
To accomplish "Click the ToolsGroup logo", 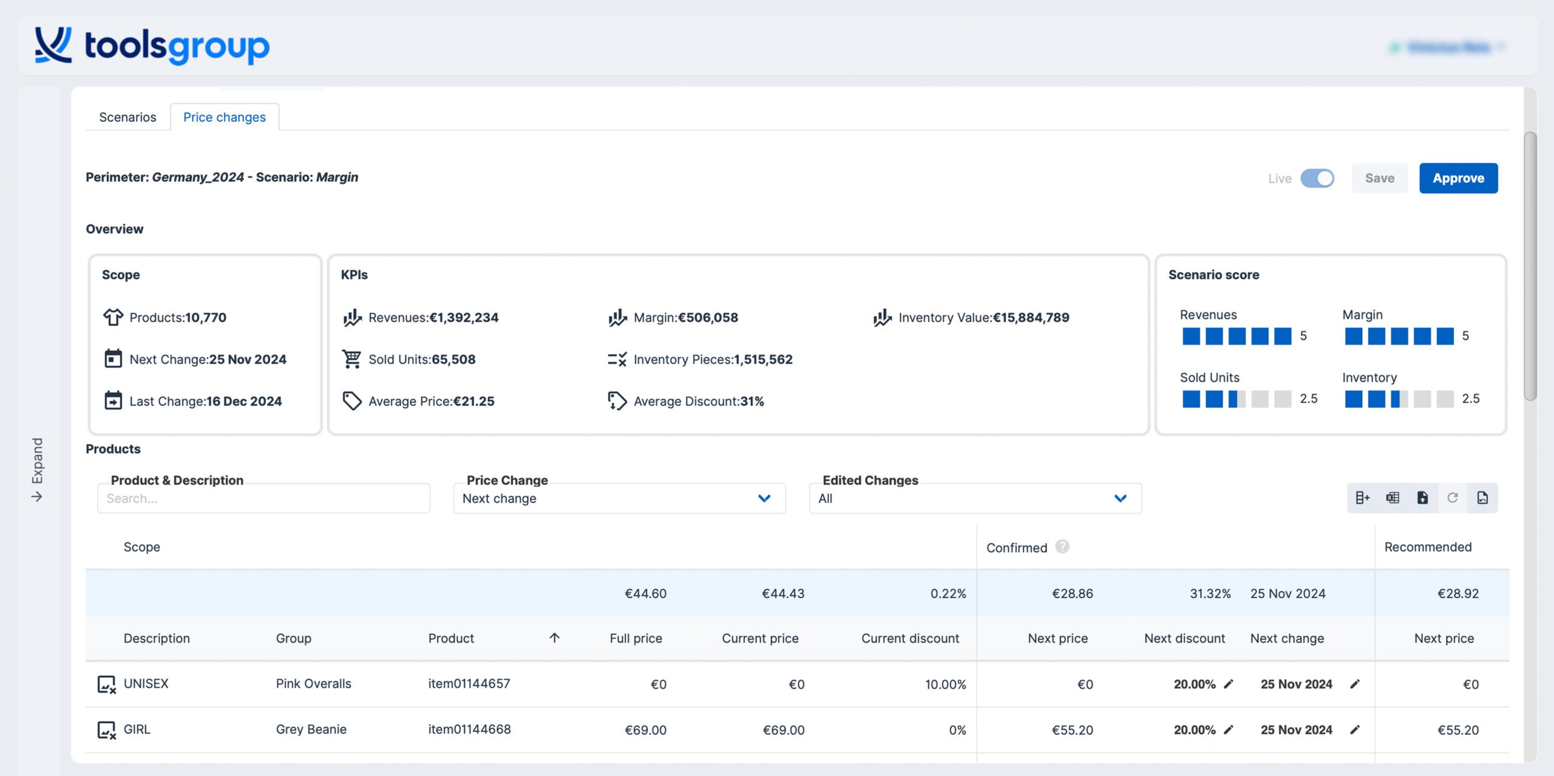I will (x=152, y=46).
